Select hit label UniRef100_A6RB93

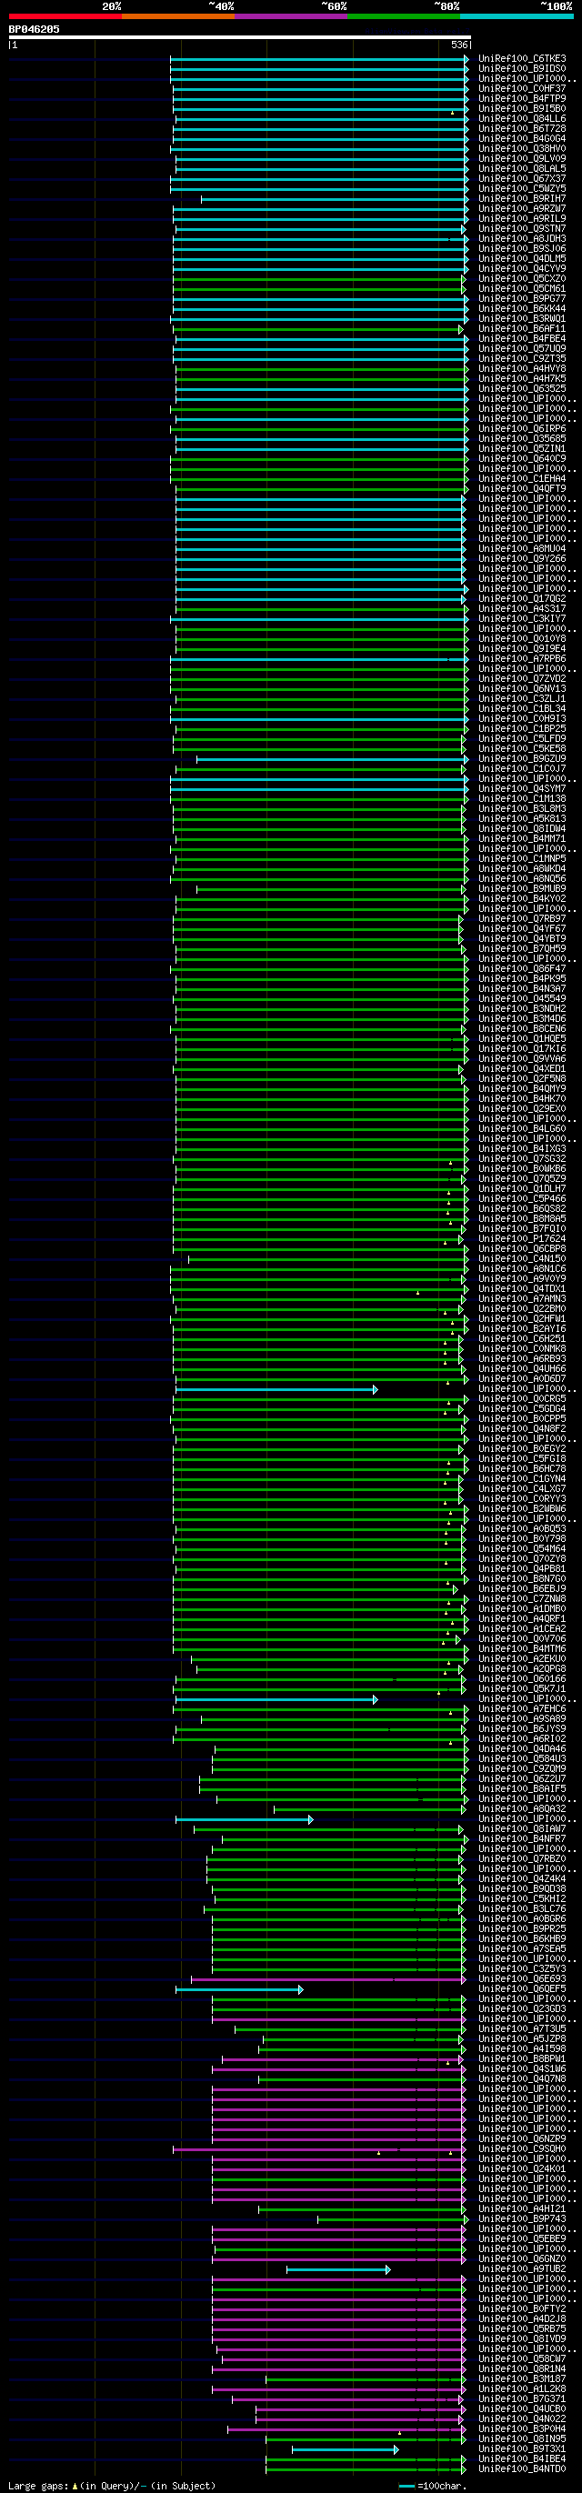(x=522, y=1358)
